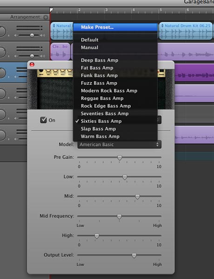Click the playhead marker at timeline start

(x=52, y=10)
